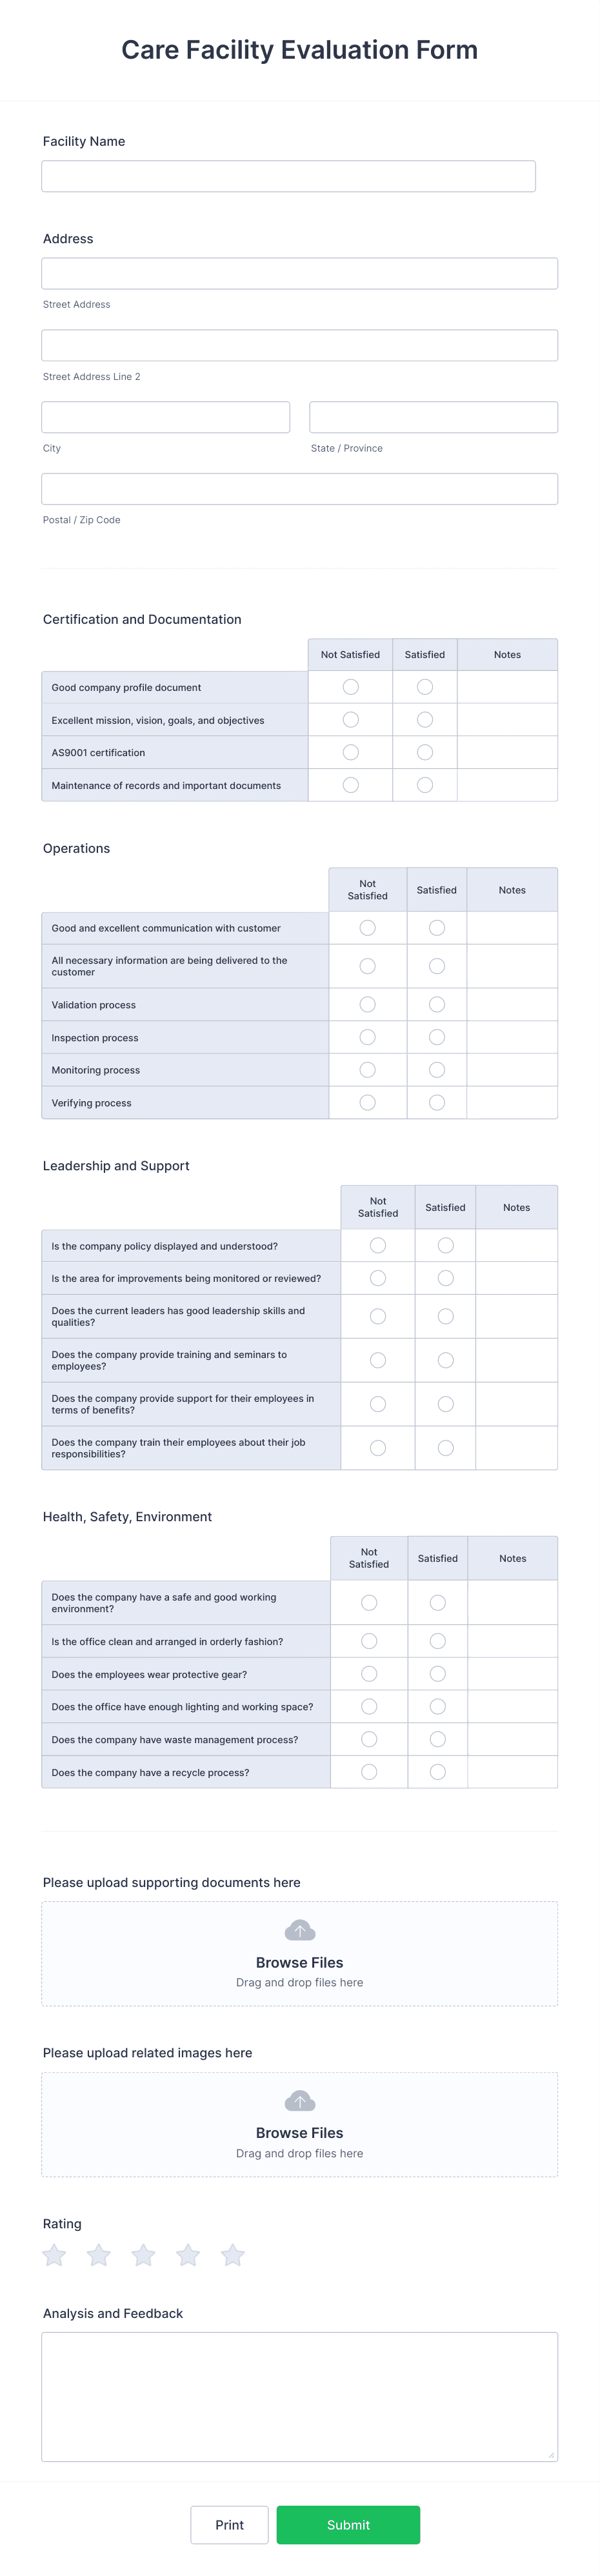
Task: Click the Notes cell for Inspection process
Action: 512,1037
